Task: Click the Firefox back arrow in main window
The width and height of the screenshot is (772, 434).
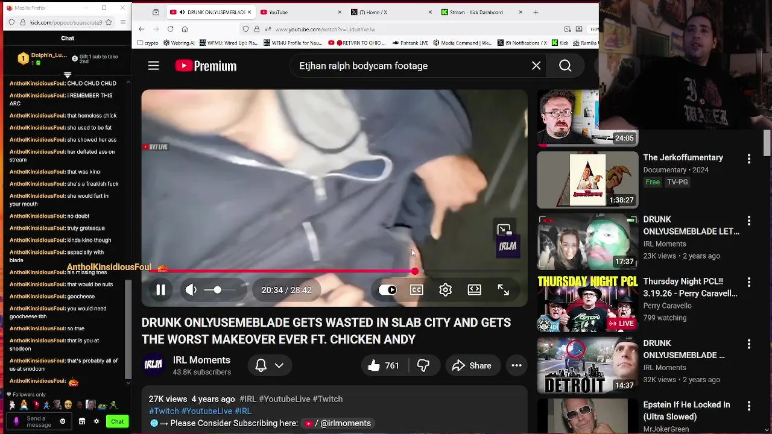Action: (x=141, y=29)
